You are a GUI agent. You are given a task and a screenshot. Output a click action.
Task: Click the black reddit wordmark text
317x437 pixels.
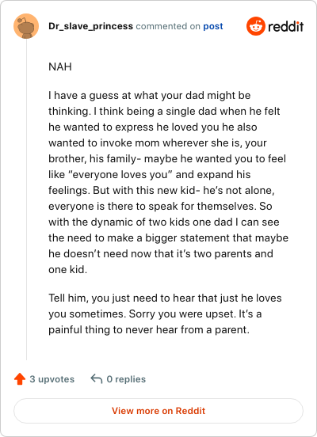point(286,26)
